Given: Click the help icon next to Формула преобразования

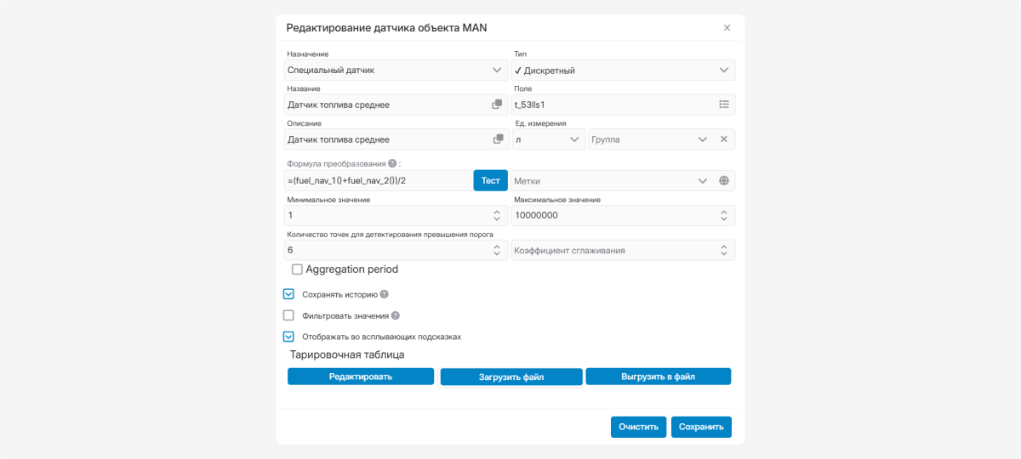Looking at the screenshot, I should pos(392,164).
